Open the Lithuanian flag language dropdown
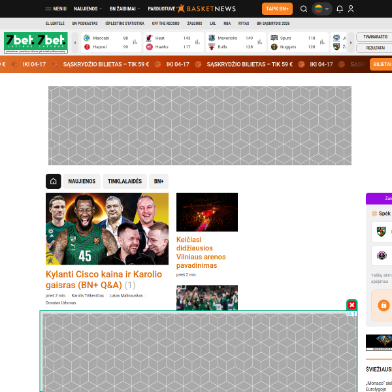 [x=321, y=9]
